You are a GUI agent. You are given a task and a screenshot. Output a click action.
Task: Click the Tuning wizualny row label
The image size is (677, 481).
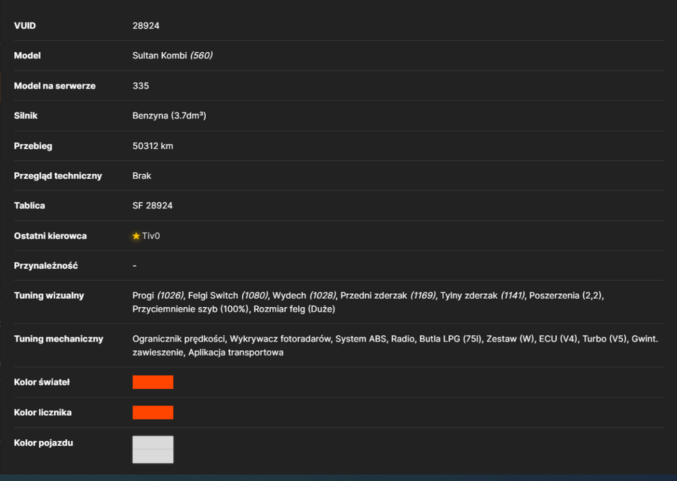pyautogui.click(x=49, y=295)
